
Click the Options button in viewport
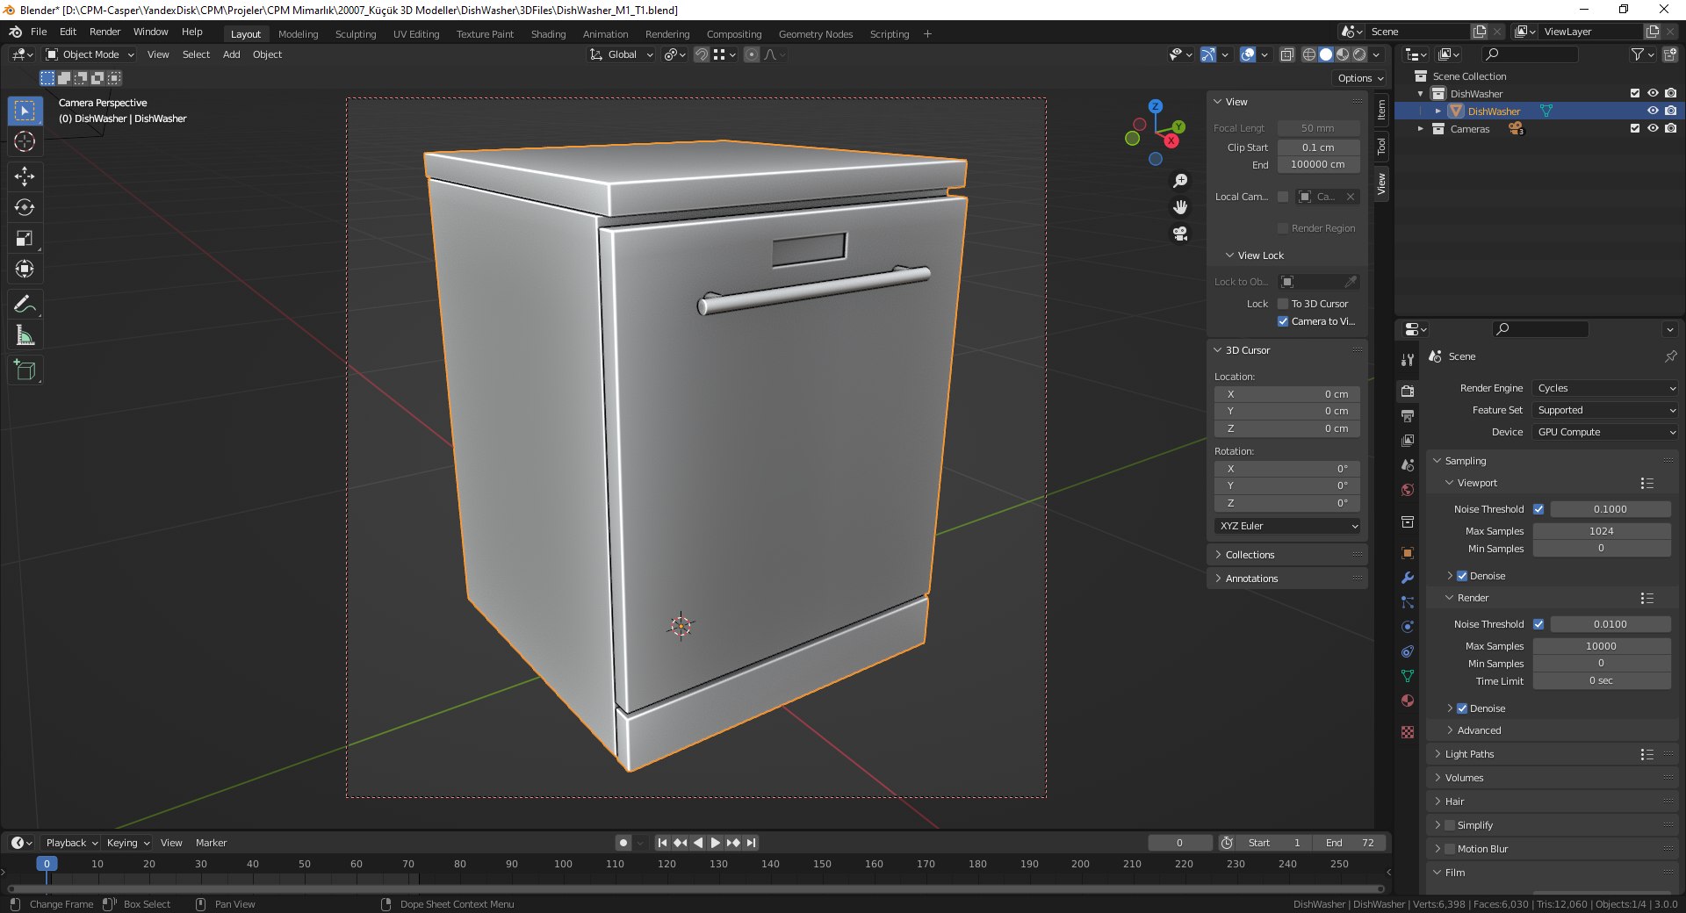1360,78
